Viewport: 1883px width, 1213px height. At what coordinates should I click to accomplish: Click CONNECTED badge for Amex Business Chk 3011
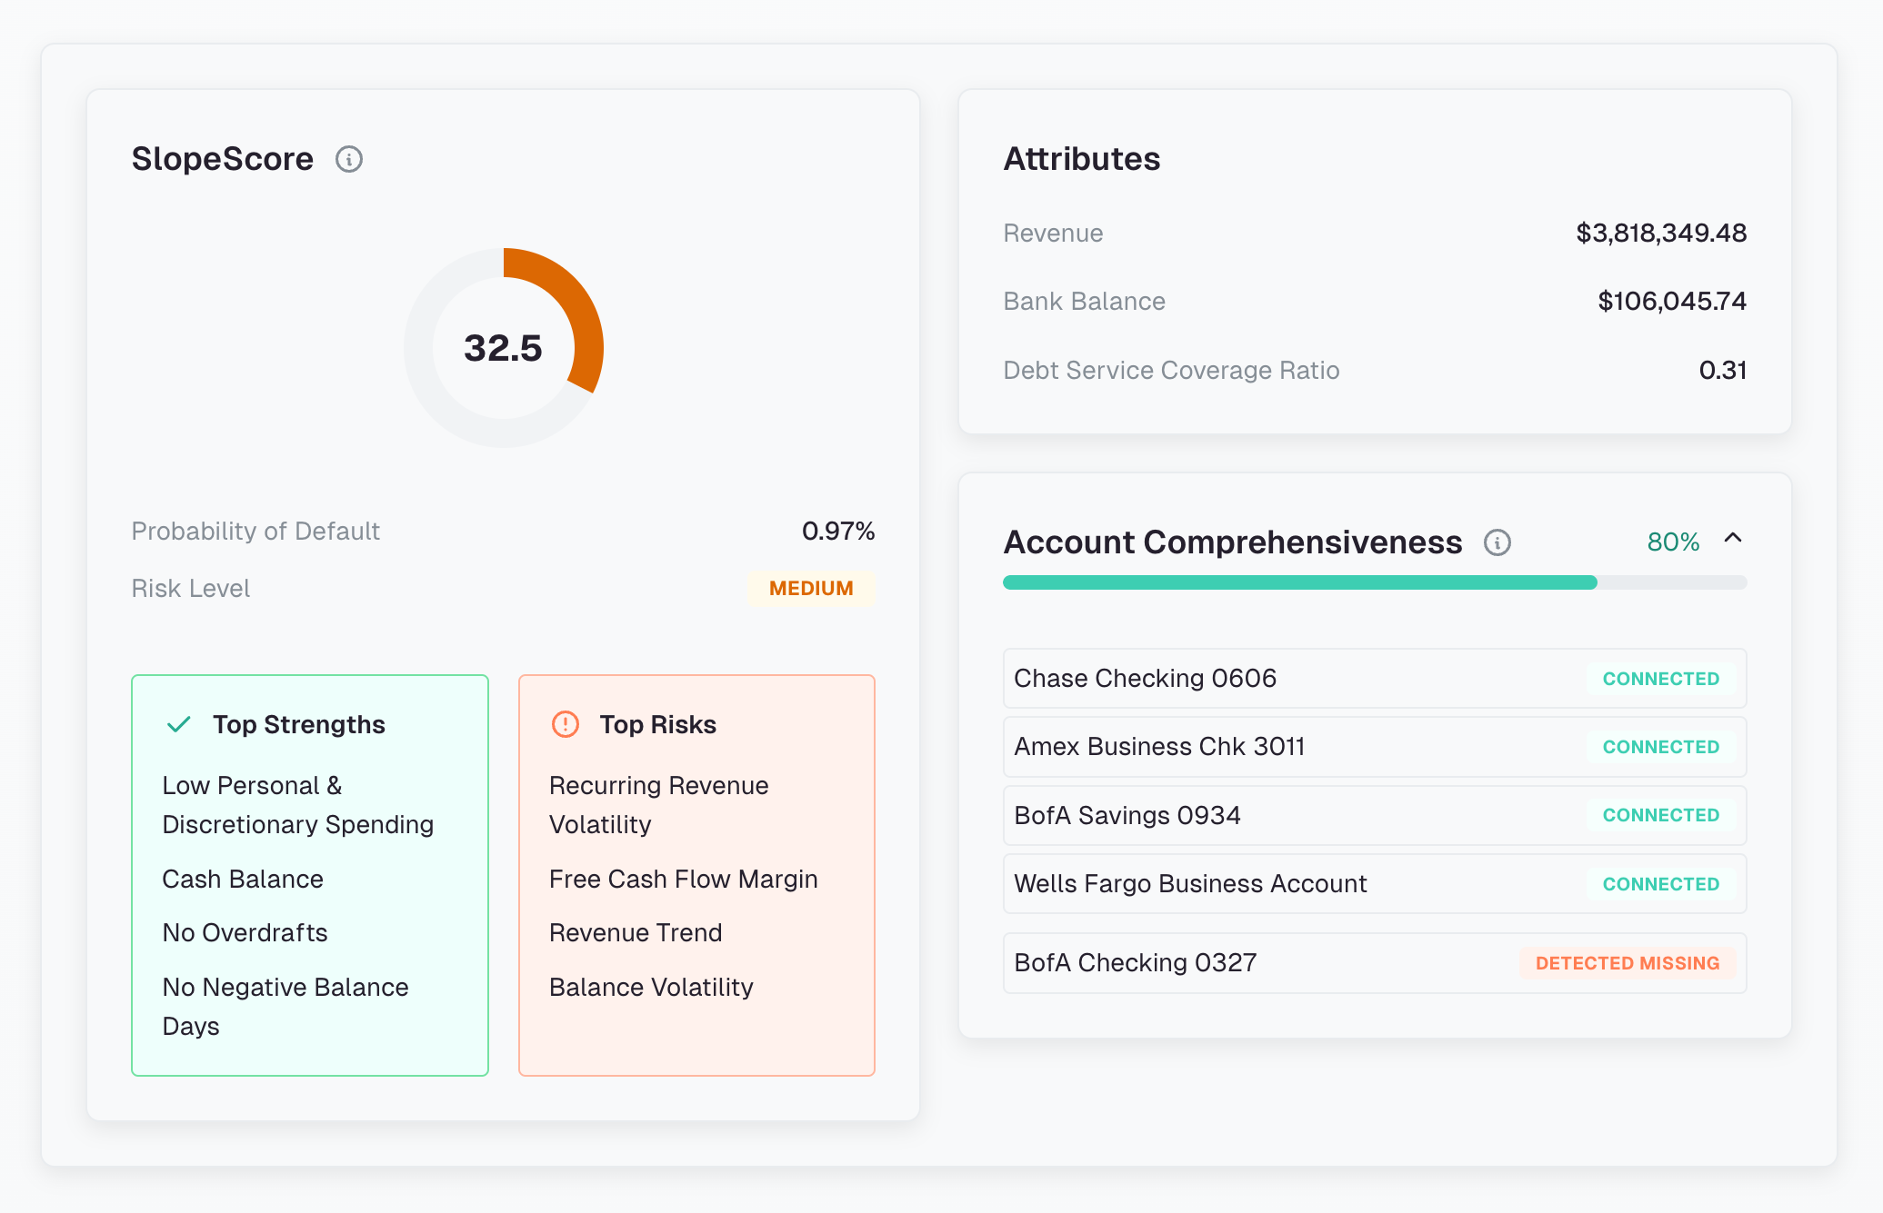(x=1660, y=747)
